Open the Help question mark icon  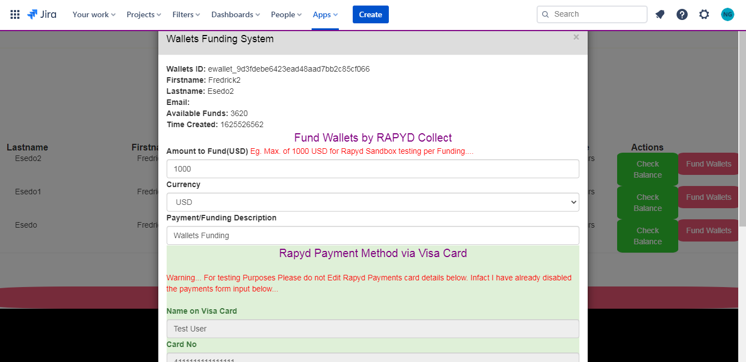682,14
